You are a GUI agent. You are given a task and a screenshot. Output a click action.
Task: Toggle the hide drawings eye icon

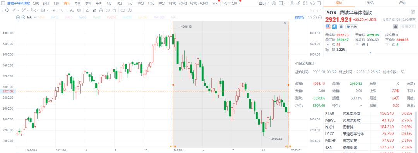point(108,10)
